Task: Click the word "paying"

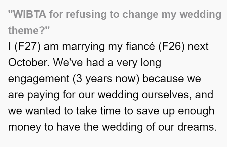Action: (x=43, y=95)
